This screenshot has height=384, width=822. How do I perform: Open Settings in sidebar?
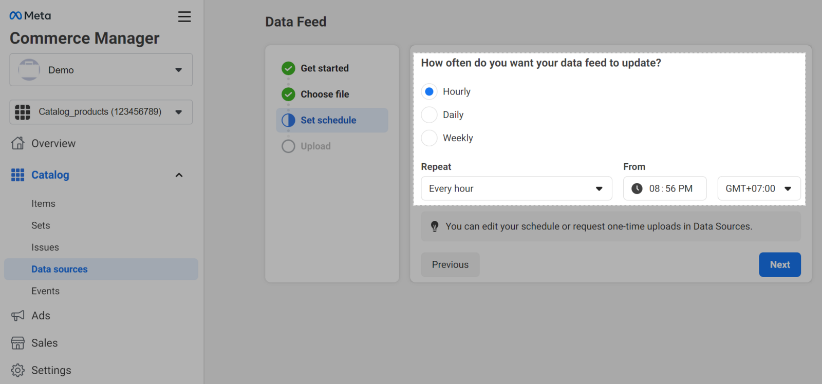coord(51,370)
